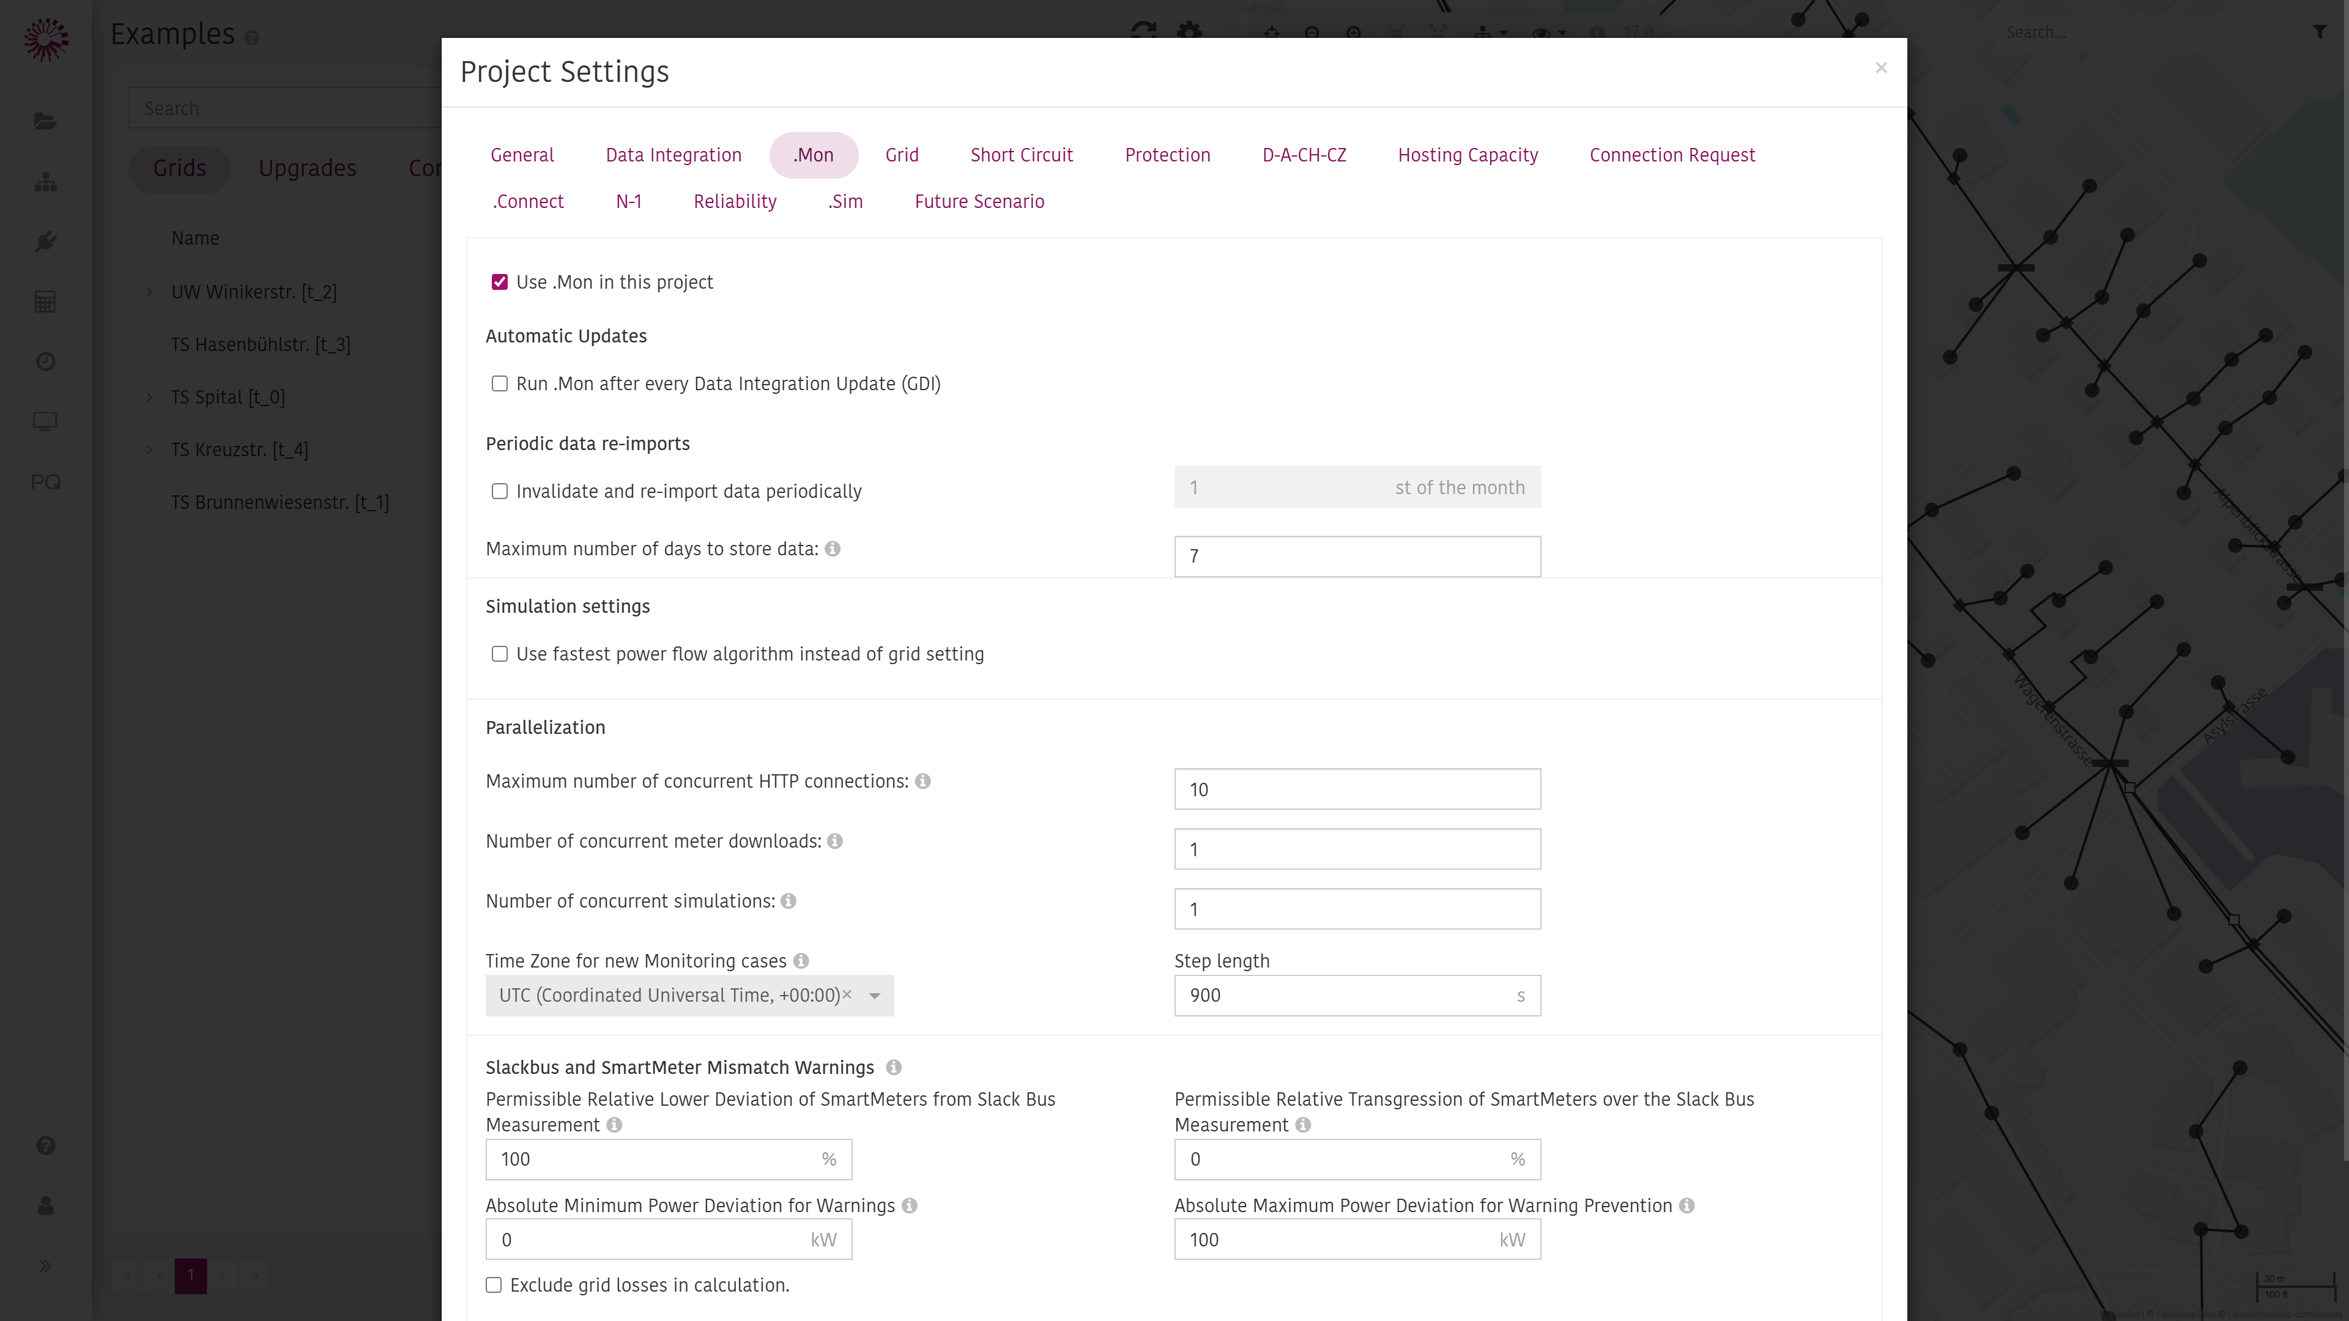This screenshot has height=1321, width=2349.
Task: Expand the sidebar with double chevron icon
Action: pos(45,1267)
